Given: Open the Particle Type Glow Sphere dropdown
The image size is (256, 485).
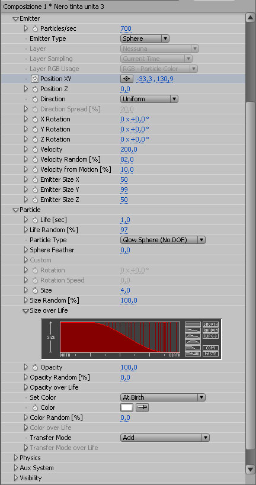Looking at the screenshot, I should [162, 240].
